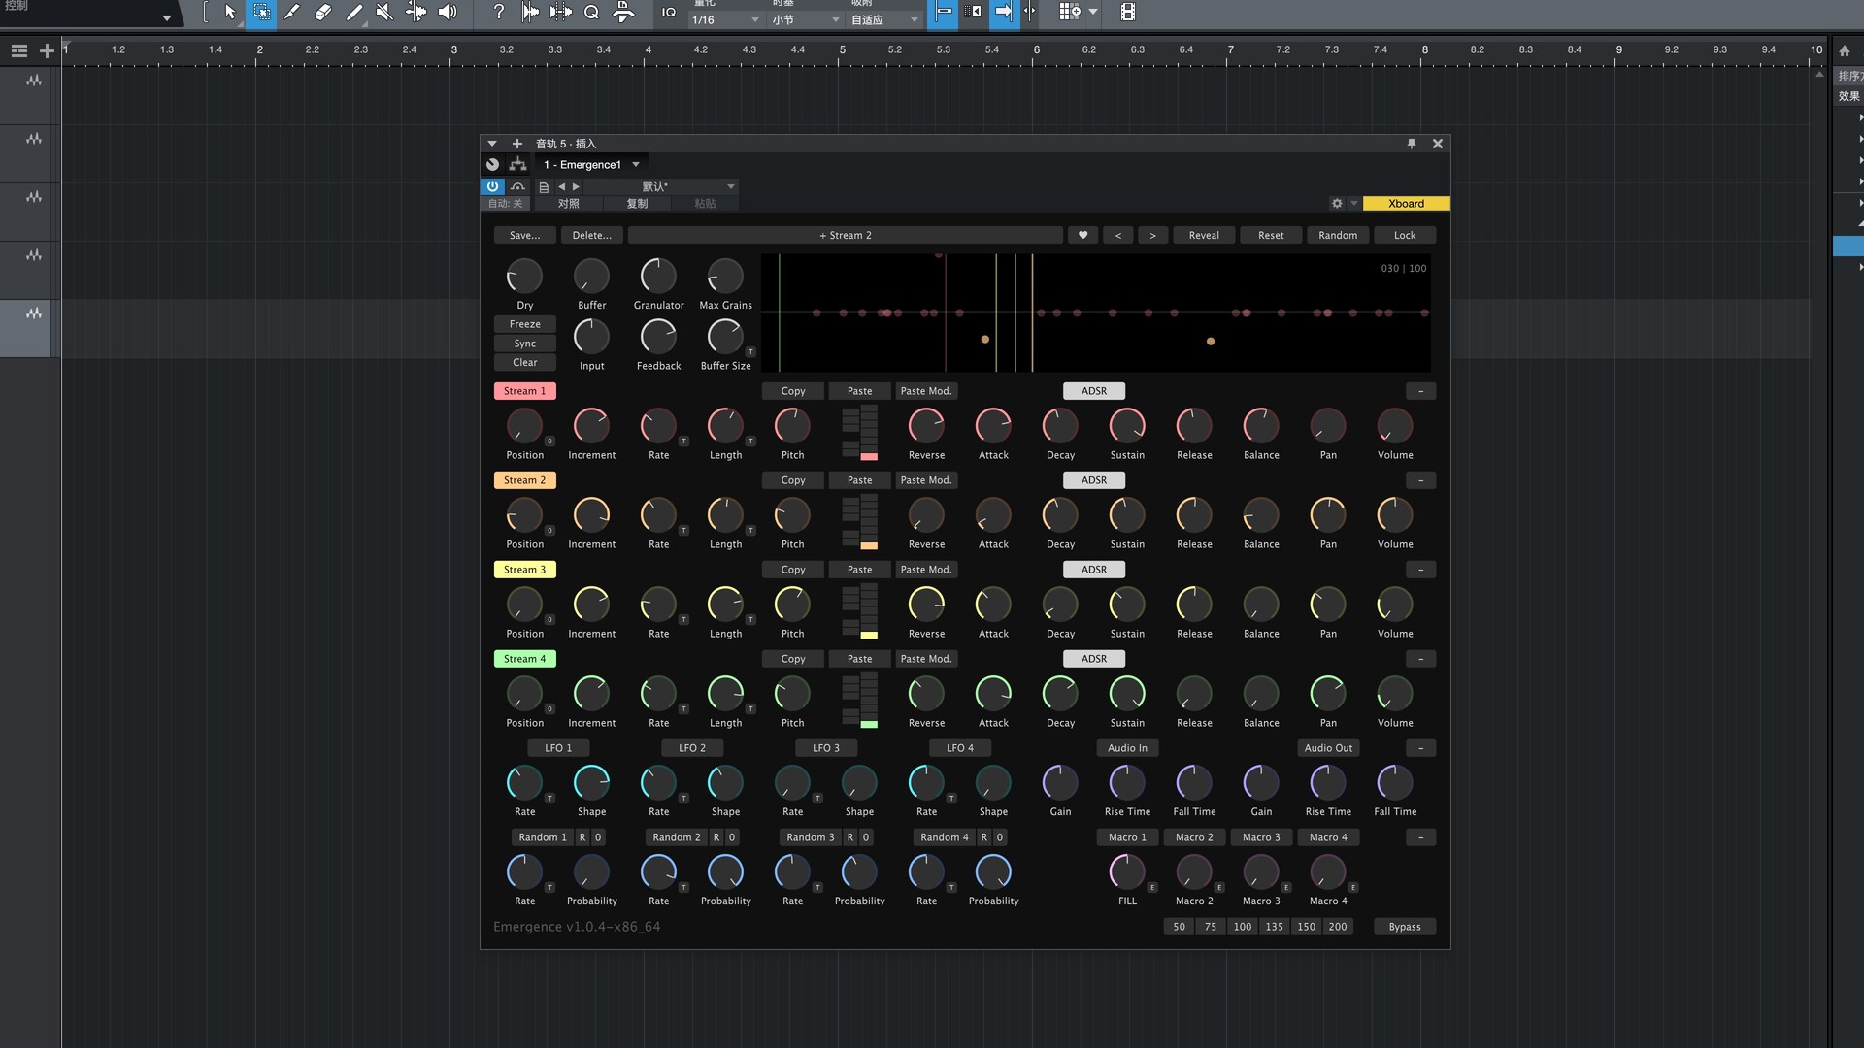Click the Random button

point(1337,235)
